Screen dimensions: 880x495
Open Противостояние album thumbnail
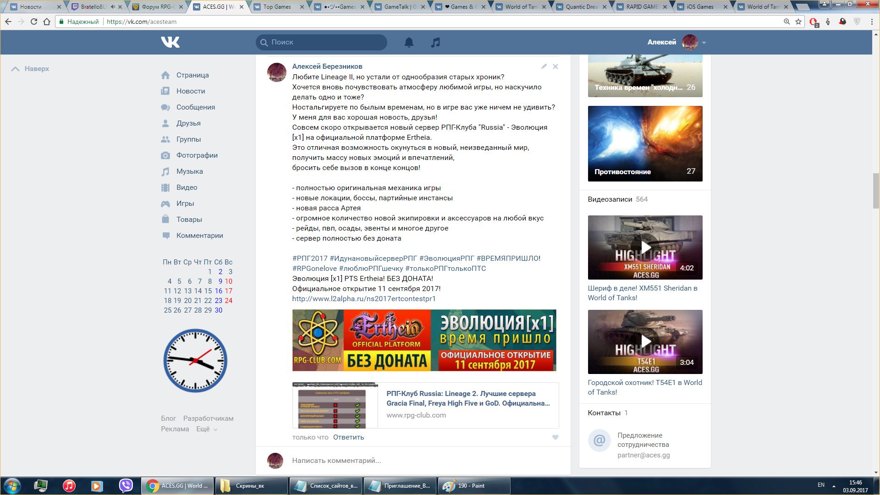(645, 143)
